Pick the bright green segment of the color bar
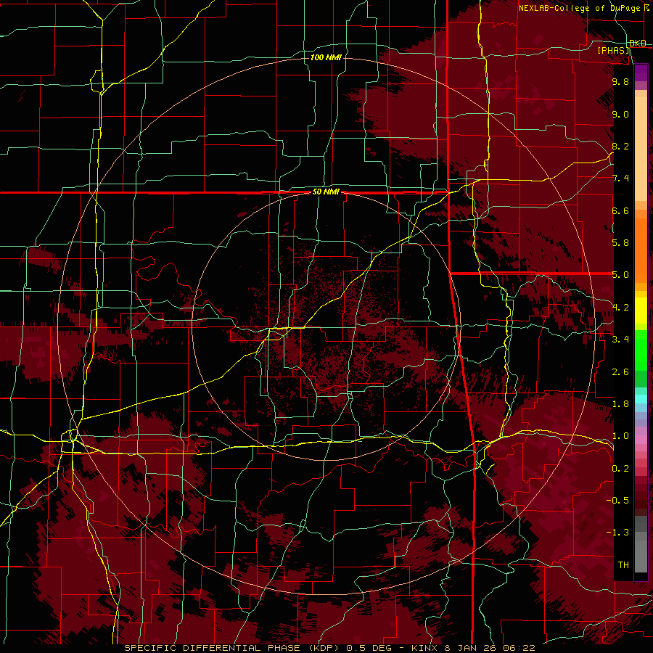 coord(641,350)
